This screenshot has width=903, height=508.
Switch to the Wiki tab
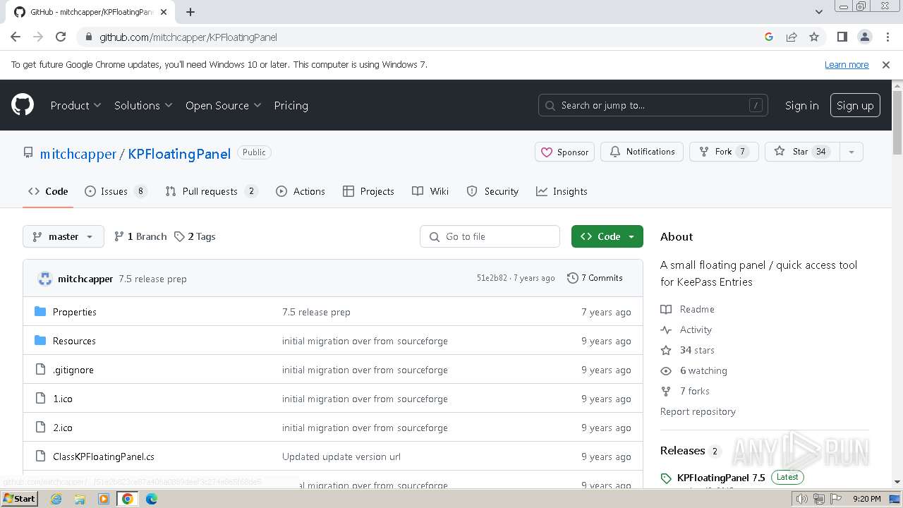point(430,191)
